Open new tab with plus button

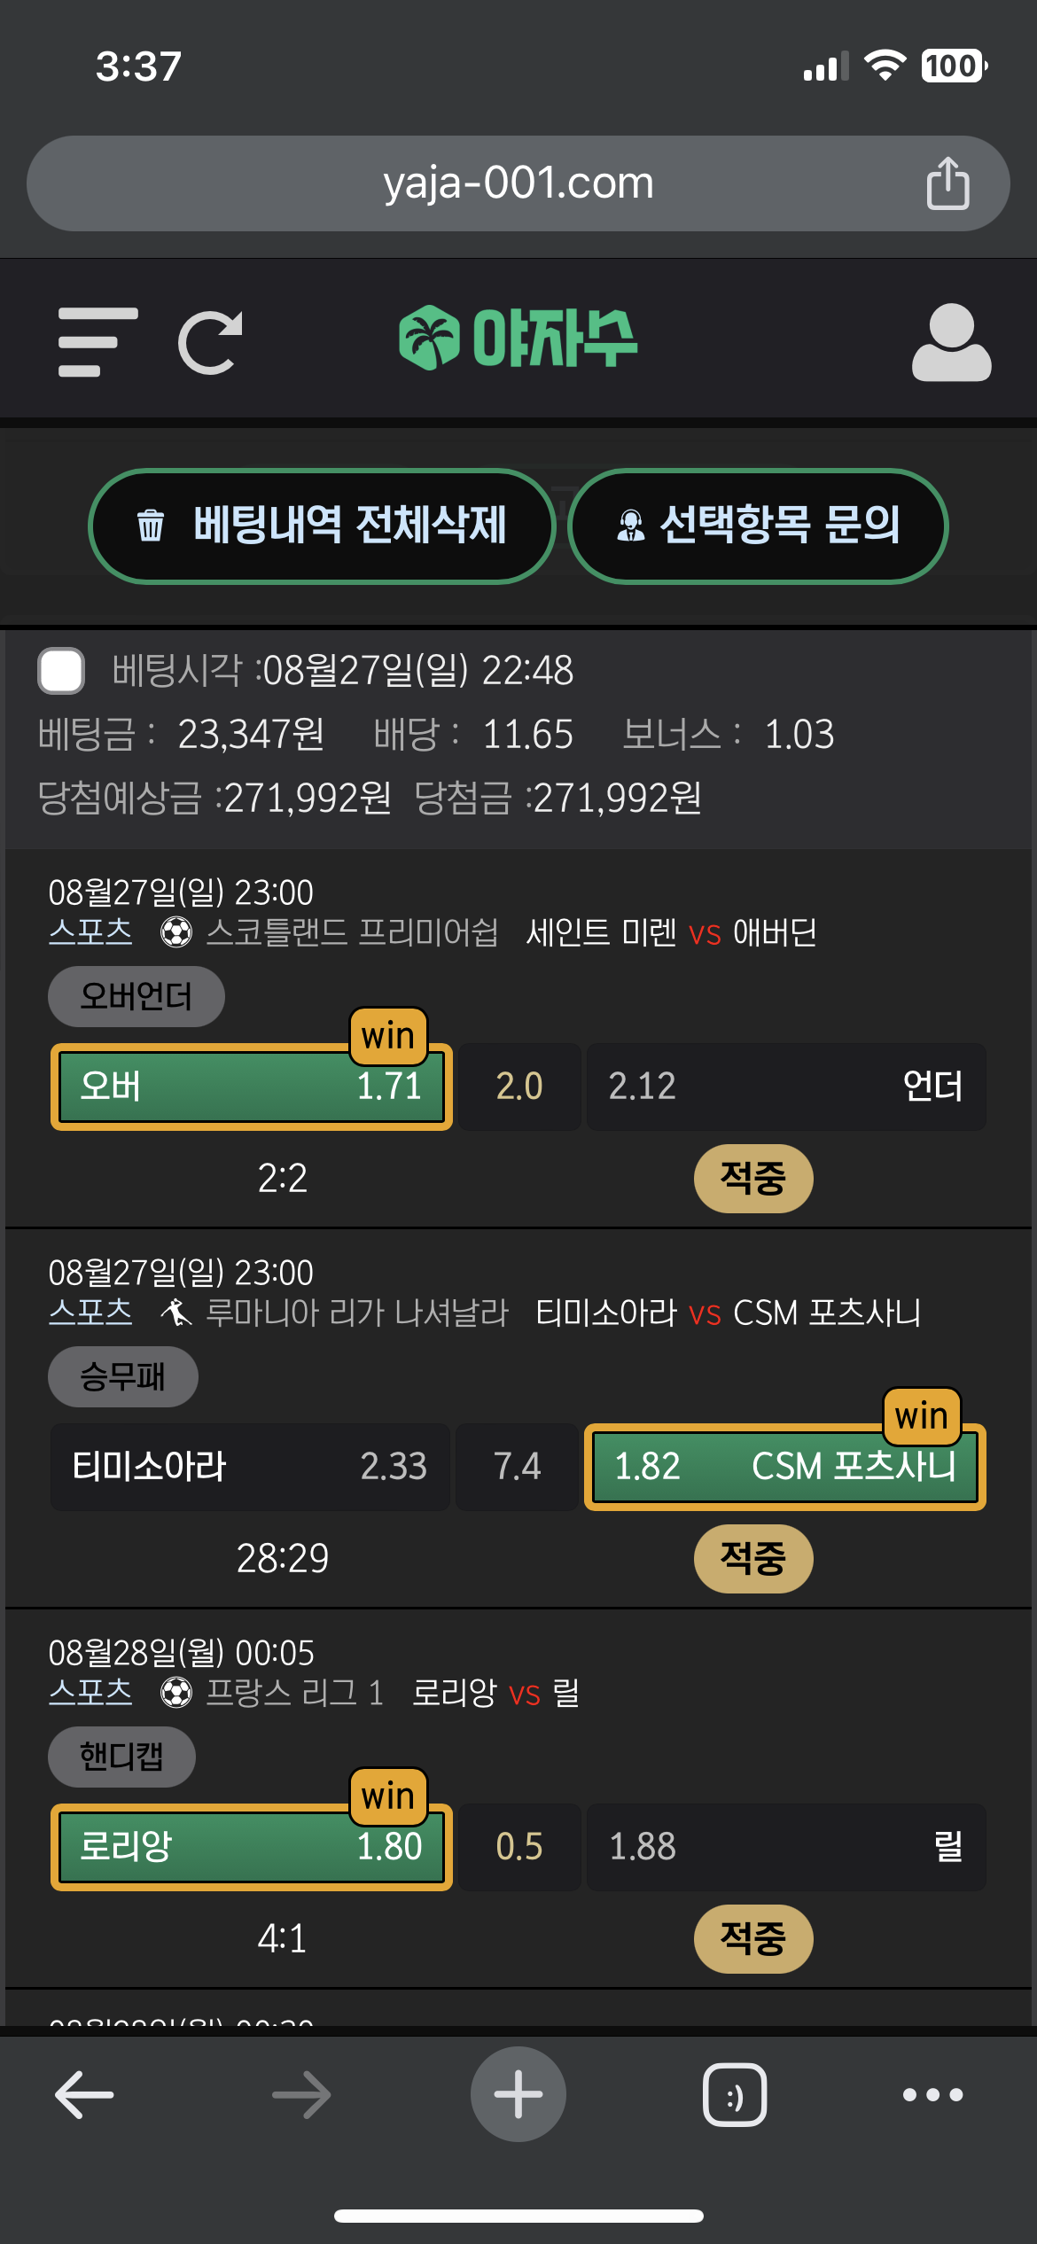[x=518, y=2094]
